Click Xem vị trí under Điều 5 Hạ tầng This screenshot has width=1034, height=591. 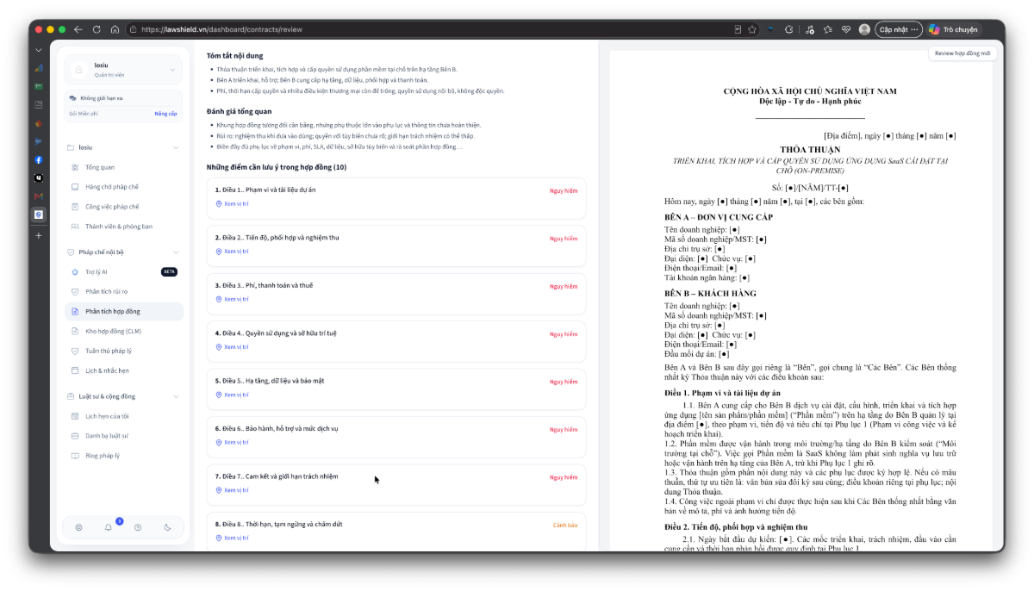[232, 395]
